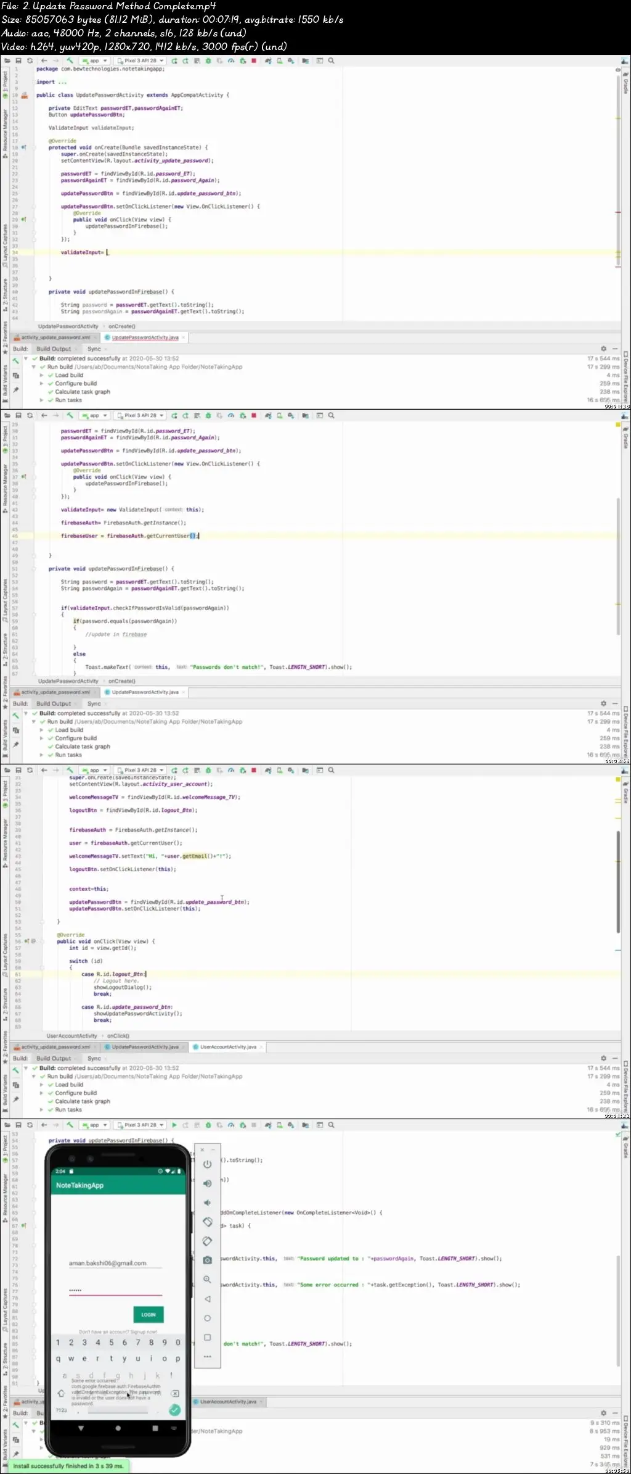
Task: Open the app run configuration dropdown in top frame
Action: pos(96,60)
